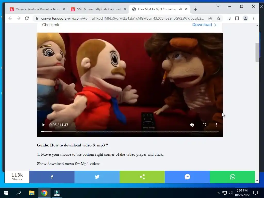Open the Chrome three-dot menu
Screen dimensions: 264x198
pyautogui.click(x=254, y=18)
